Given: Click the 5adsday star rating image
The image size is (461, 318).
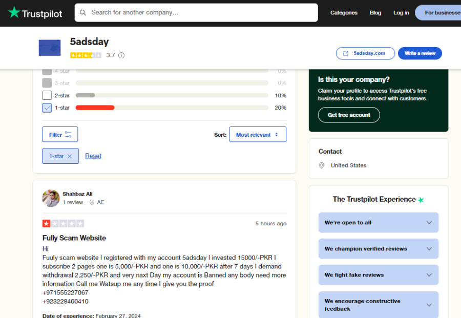Looking at the screenshot, I should point(86,55).
